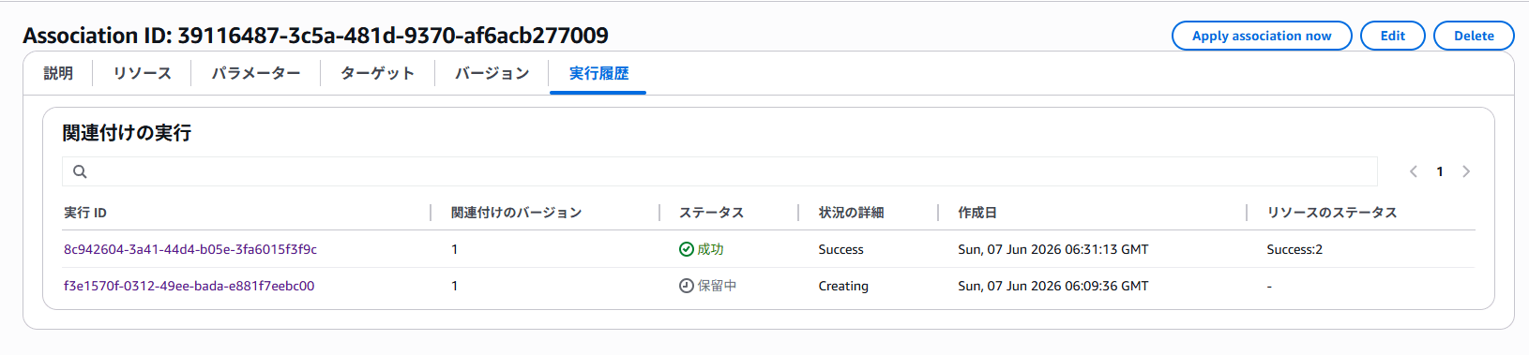Go to previous page arrow
The height and width of the screenshot is (355, 1529).
tap(1414, 171)
